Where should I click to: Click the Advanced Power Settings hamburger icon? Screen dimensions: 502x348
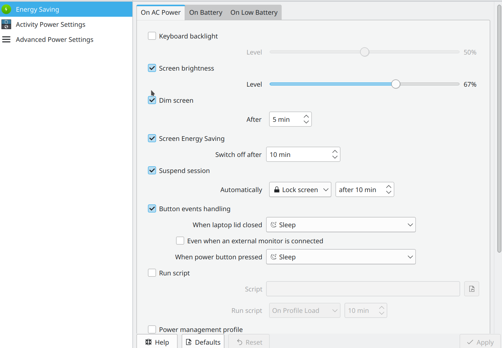6,39
